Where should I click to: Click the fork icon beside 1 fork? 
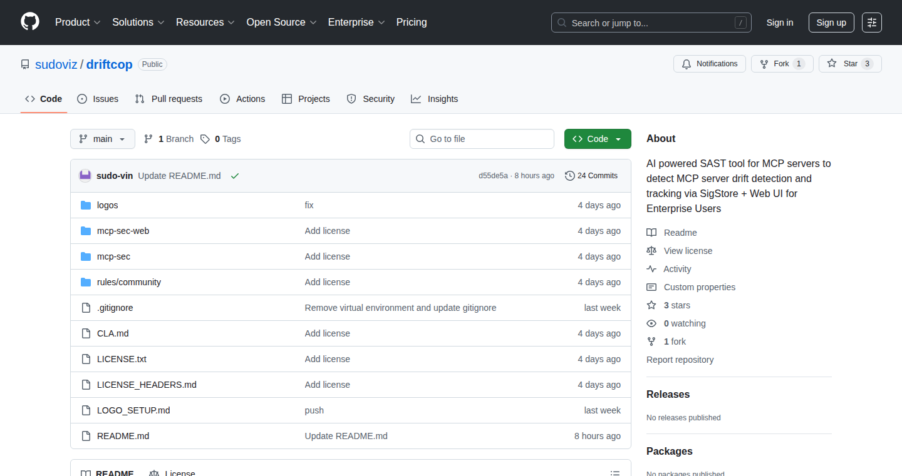click(651, 342)
